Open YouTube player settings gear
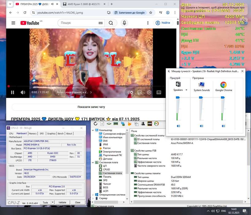Viewport: 251px width, 215px height. (149, 92)
